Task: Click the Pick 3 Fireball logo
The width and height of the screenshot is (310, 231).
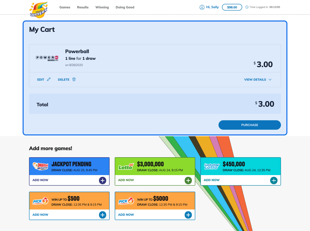Action: [40, 201]
